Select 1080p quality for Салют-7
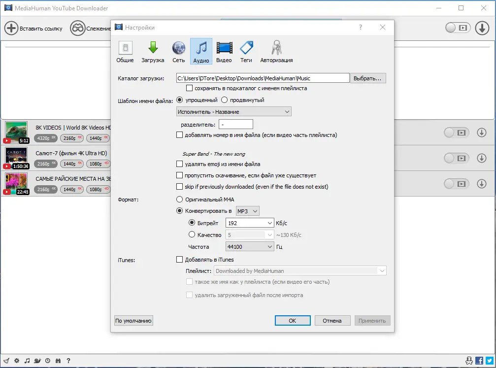 pyautogui.click(x=99, y=164)
